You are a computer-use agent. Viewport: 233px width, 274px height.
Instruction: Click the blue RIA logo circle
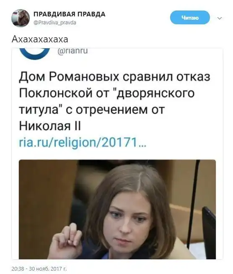(x=34, y=54)
